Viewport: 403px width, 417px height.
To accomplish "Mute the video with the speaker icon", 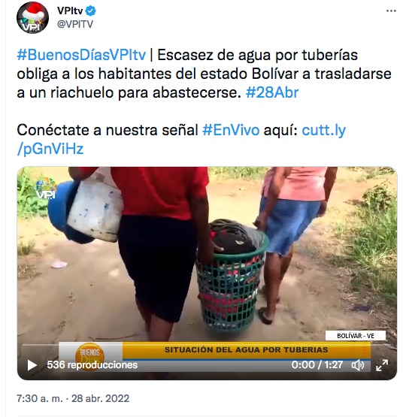I will (x=358, y=365).
